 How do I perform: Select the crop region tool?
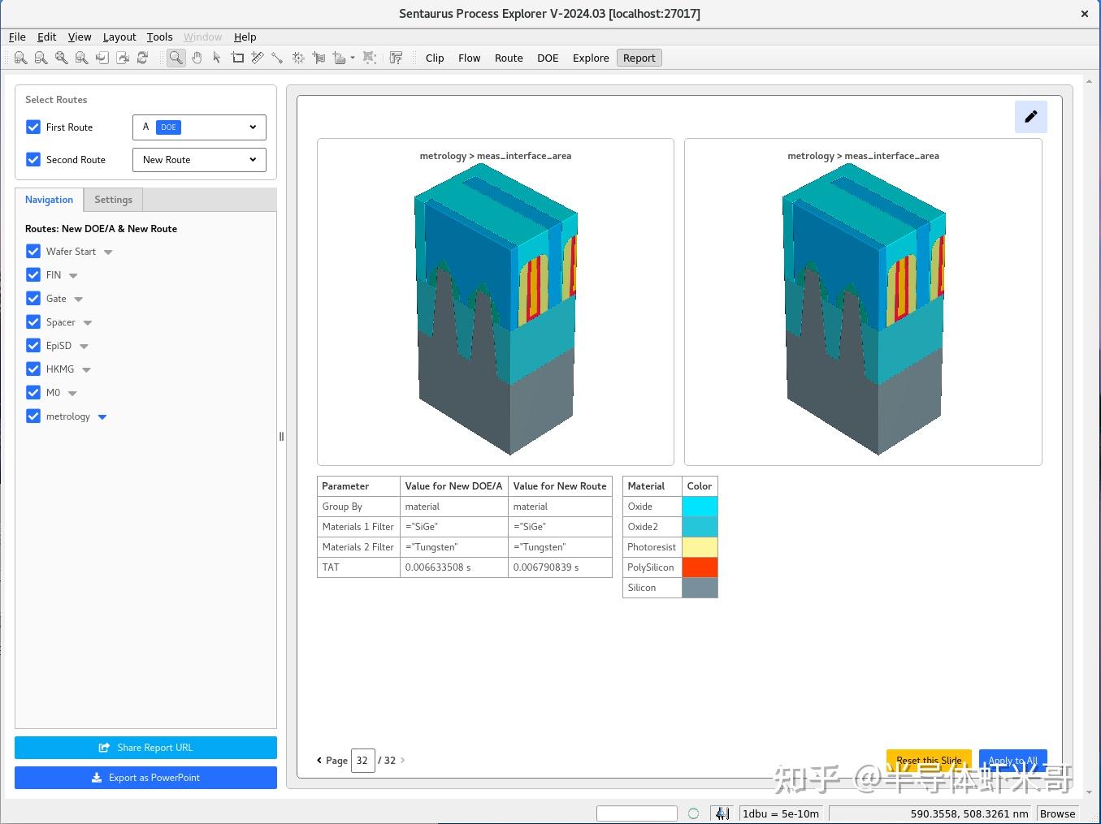point(237,58)
